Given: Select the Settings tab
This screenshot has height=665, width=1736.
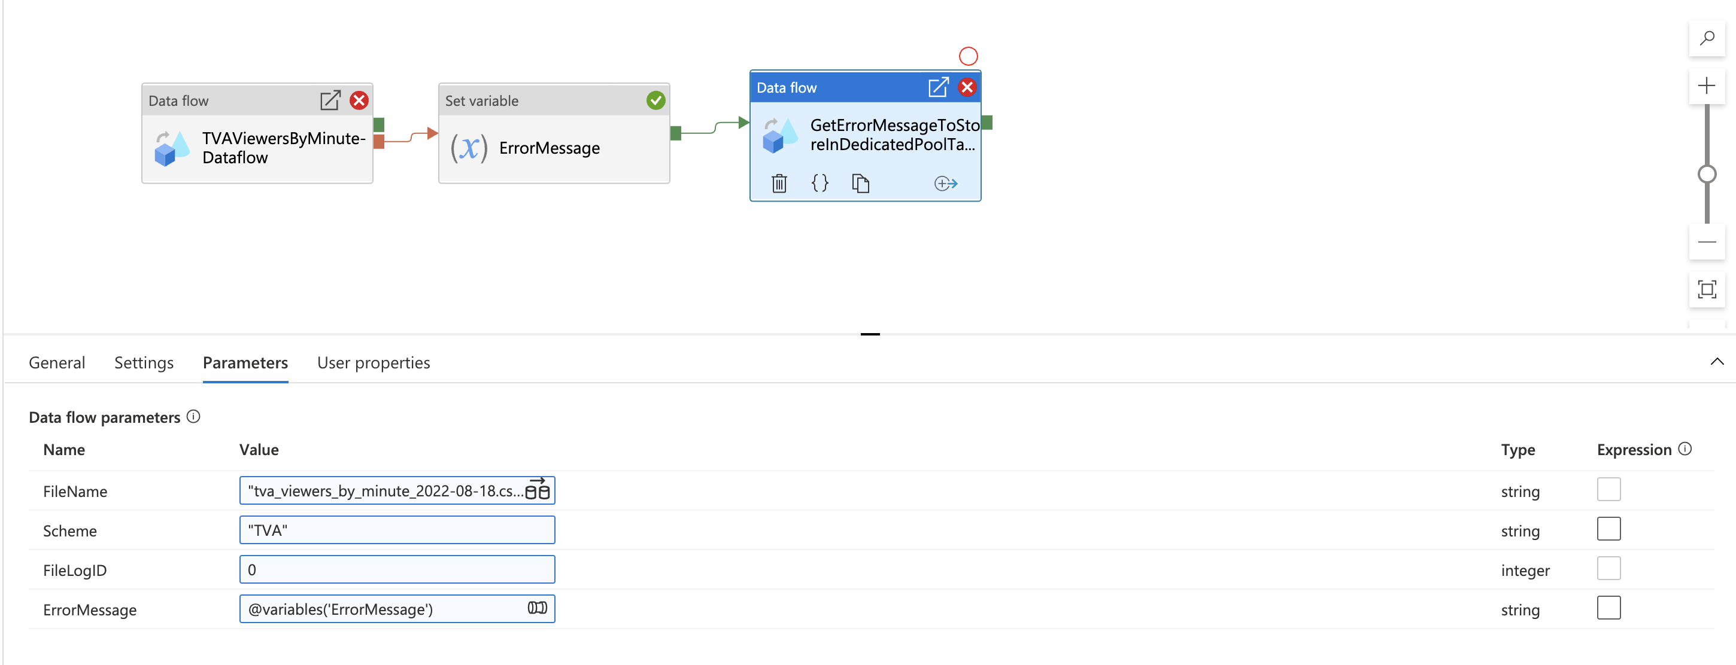Looking at the screenshot, I should coord(144,362).
